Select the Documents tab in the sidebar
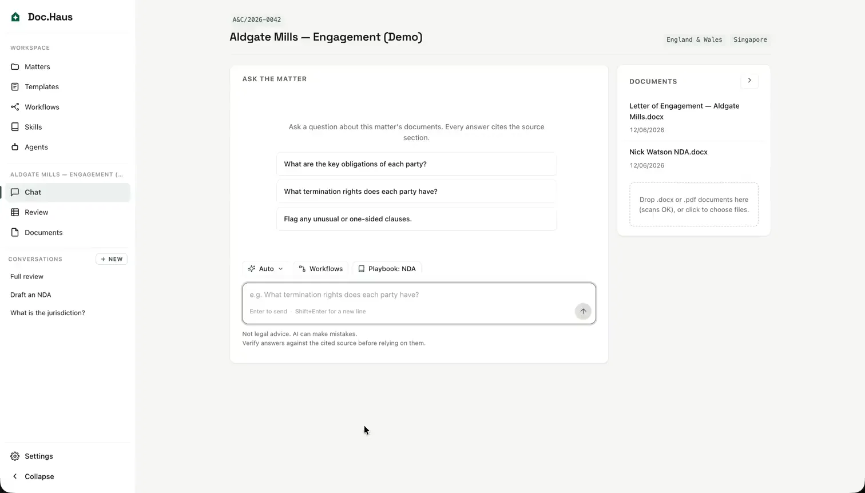Viewport: 865px width, 493px height. click(x=68, y=233)
